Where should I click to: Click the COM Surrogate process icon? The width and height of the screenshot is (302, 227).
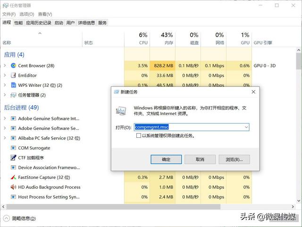(x=14, y=148)
